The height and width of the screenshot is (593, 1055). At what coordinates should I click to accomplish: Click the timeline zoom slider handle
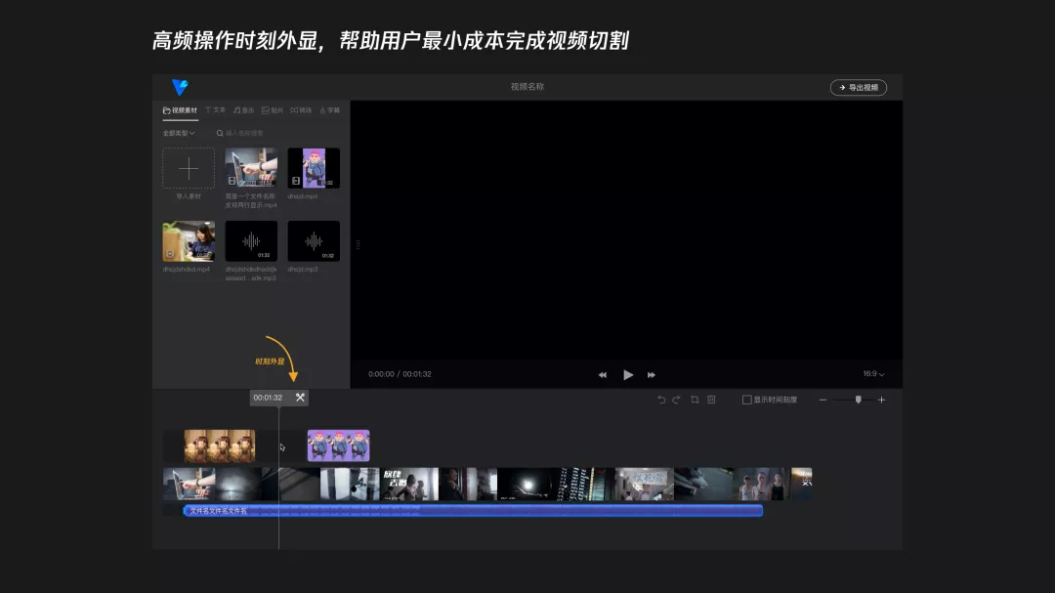[858, 400]
